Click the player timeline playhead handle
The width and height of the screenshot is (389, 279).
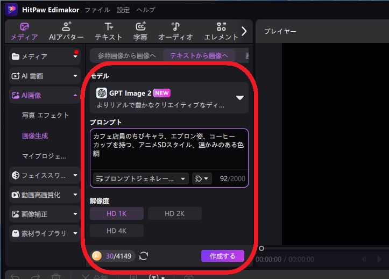tap(261, 248)
